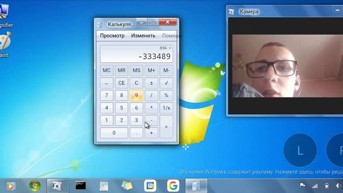Open the Windows Start orb

(35, 186)
